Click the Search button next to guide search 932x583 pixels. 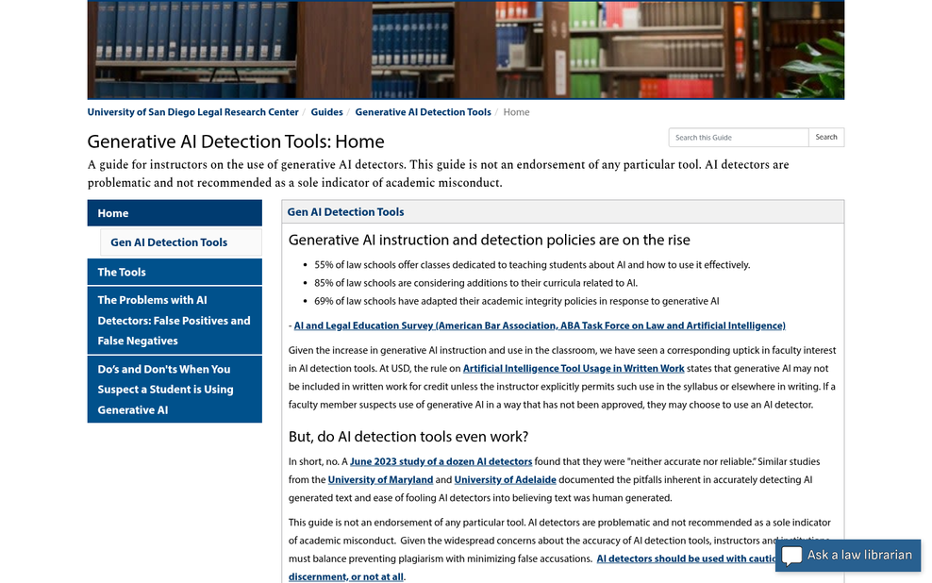[x=825, y=138]
